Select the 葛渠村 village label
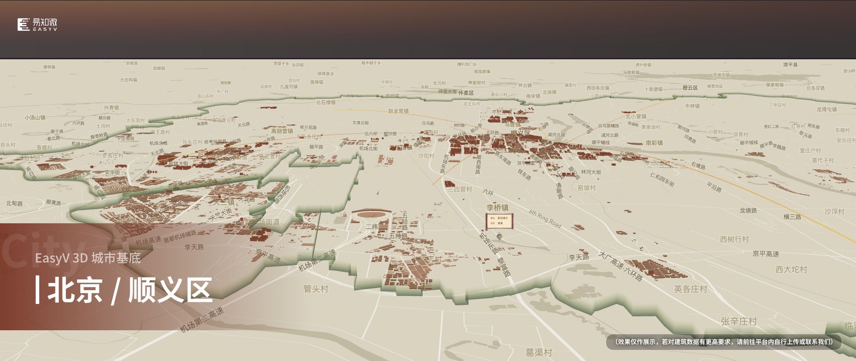The image size is (856, 361). pos(538,353)
